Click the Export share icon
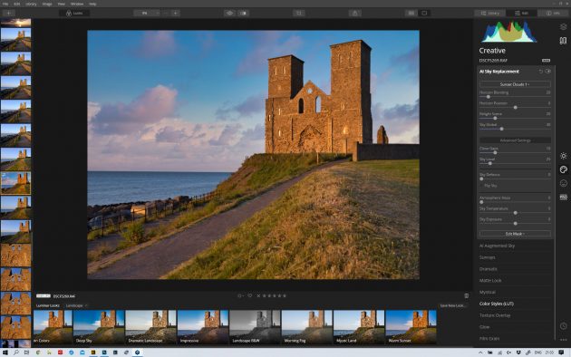 [x=354, y=13]
